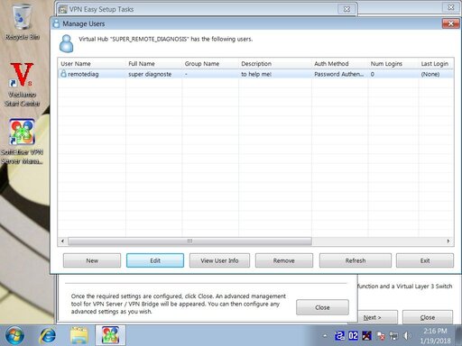Click the horizontal scrollbar thumb in user list

coord(189,241)
